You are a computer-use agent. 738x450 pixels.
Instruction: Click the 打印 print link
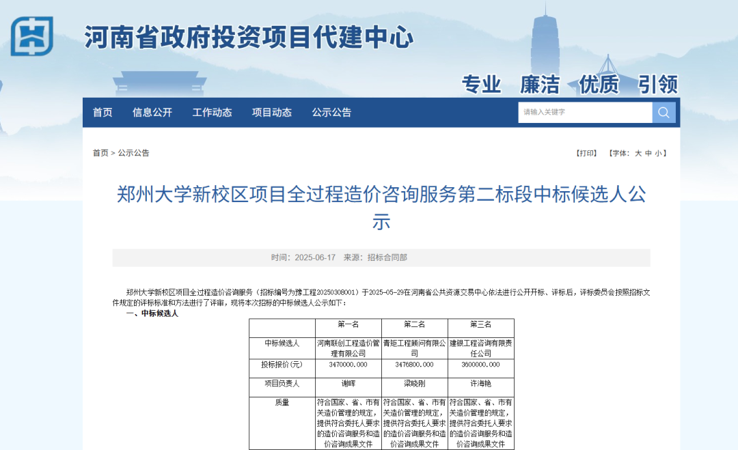point(586,153)
